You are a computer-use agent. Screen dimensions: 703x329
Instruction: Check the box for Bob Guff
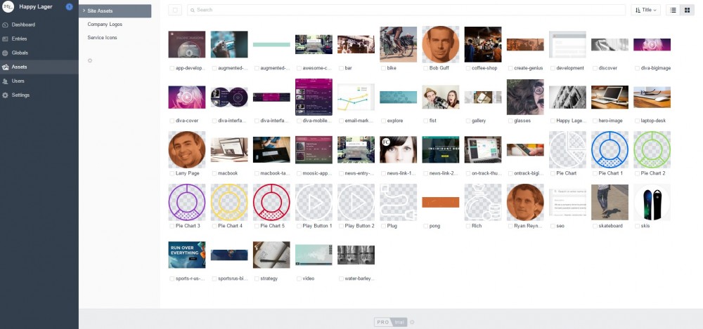(425, 68)
